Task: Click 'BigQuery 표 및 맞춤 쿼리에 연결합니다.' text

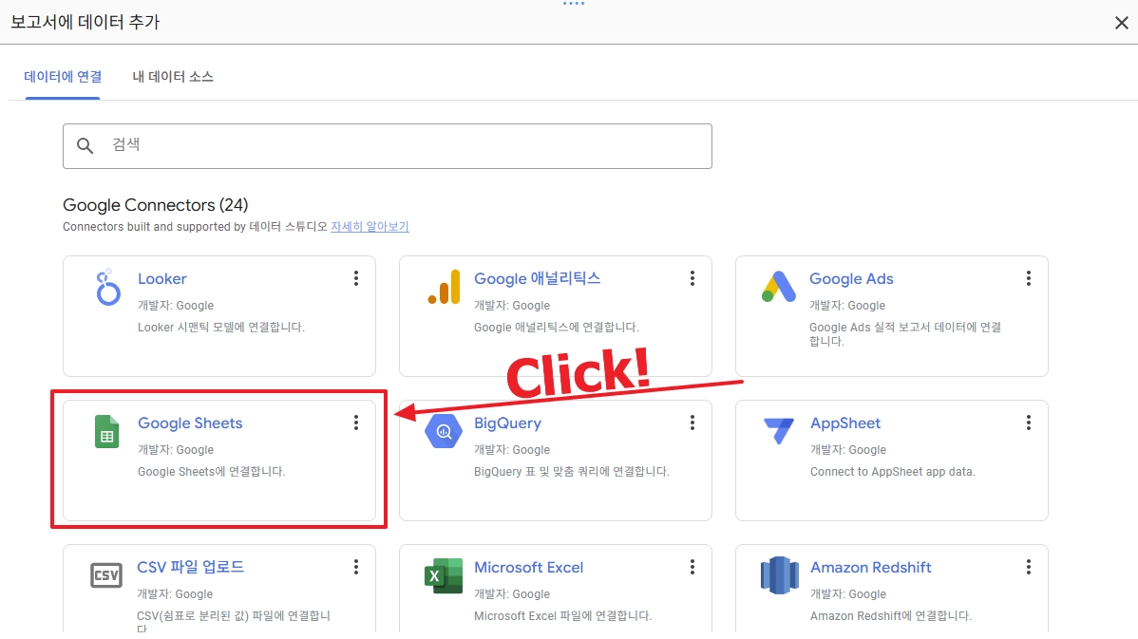Action: pyautogui.click(x=571, y=472)
